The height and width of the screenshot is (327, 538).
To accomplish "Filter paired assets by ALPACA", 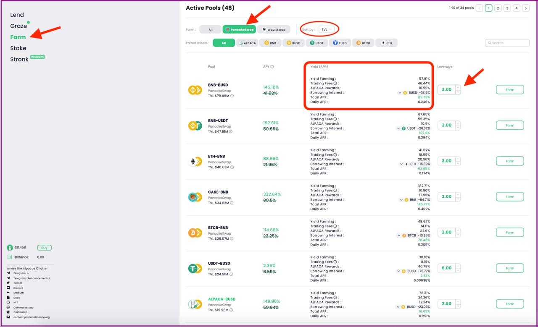I will click(247, 43).
